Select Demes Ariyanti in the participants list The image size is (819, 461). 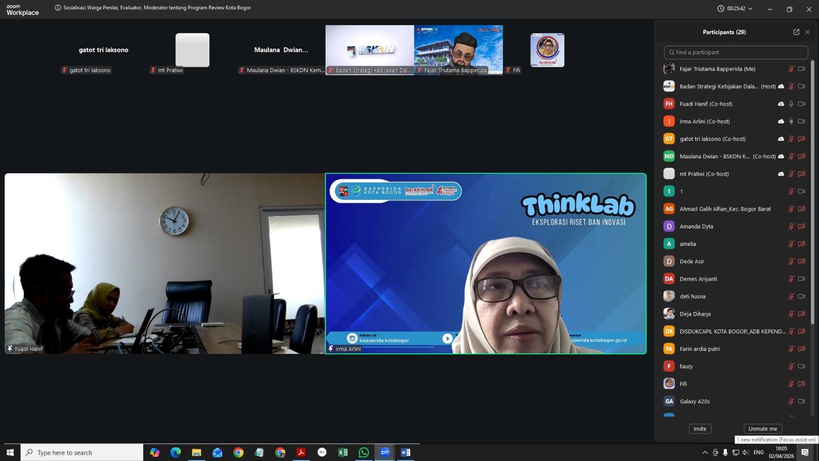coord(698,279)
